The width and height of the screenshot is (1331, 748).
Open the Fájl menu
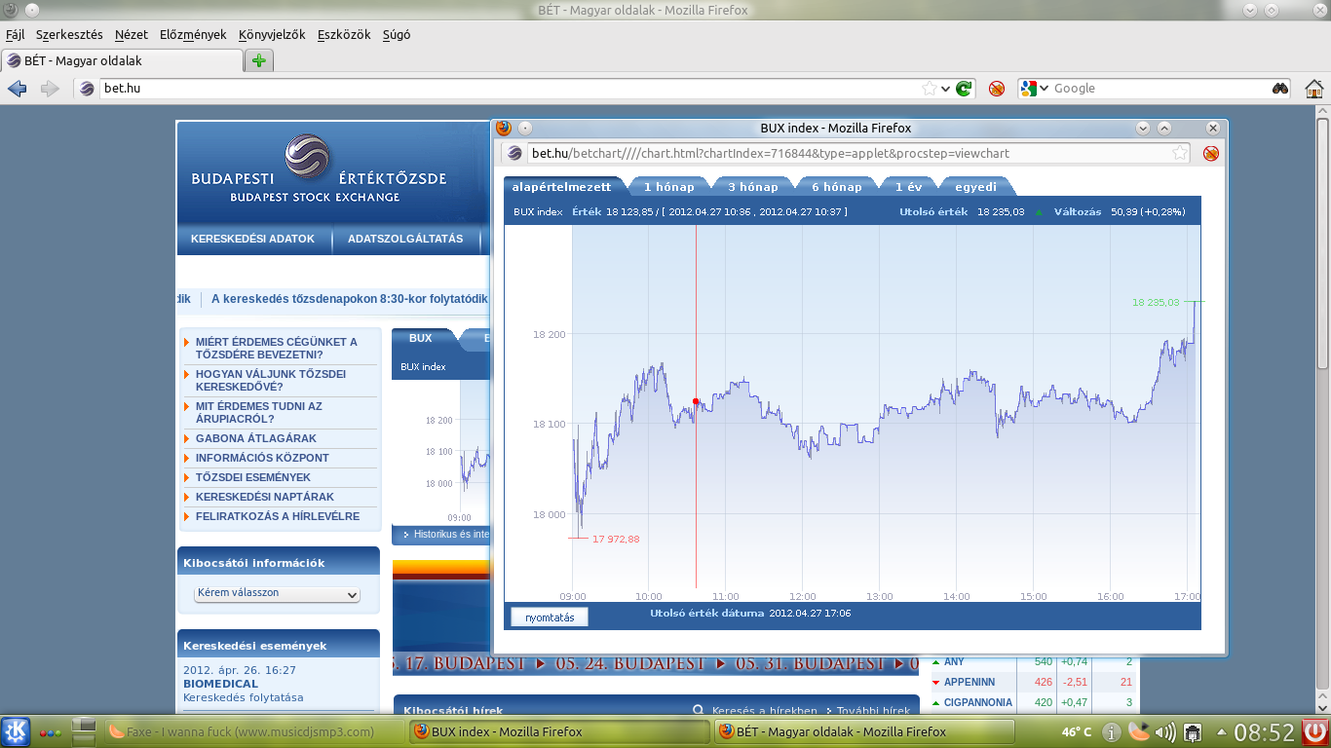pyautogui.click(x=15, y=34)
